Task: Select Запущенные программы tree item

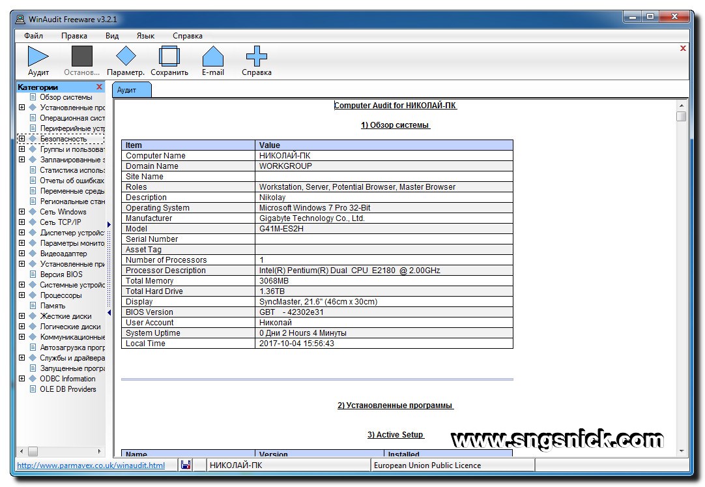Action: coord(72,368)
